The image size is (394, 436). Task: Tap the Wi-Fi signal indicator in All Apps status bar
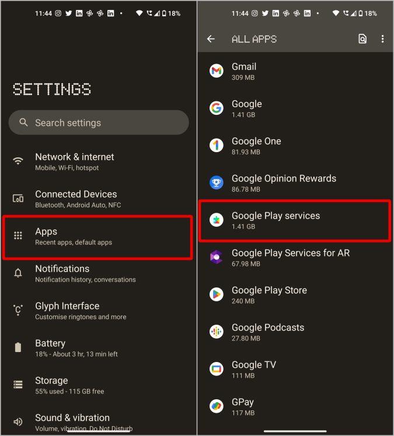336,13
